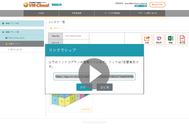Open the サービス利用情報 navigation tab
This screenshot has height=138, width=189.
coord(112,13)
